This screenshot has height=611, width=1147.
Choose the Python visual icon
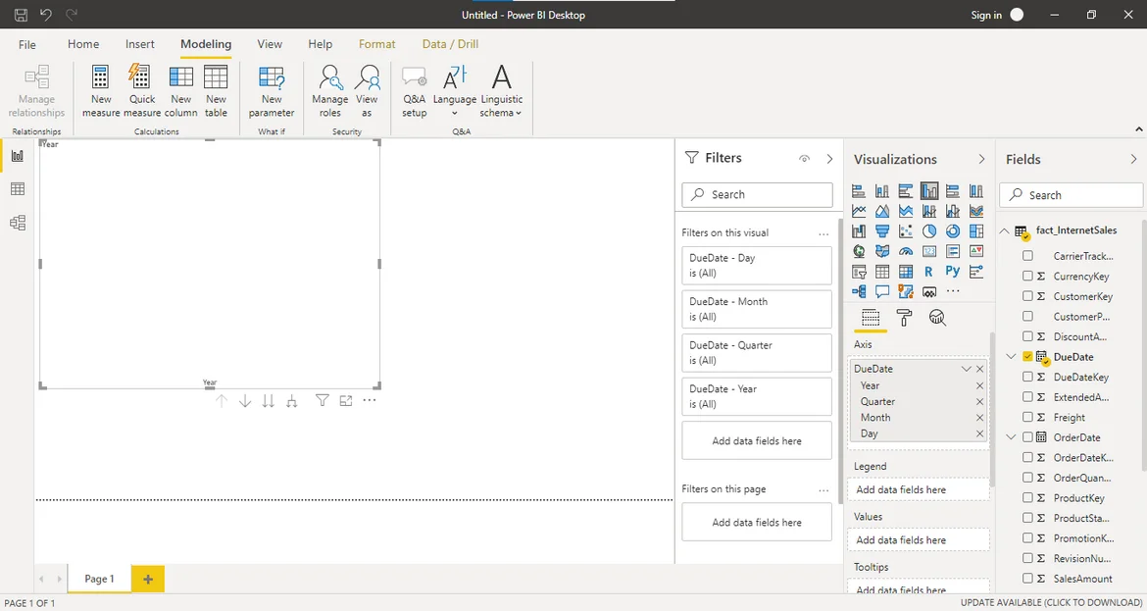coord(953,272)
